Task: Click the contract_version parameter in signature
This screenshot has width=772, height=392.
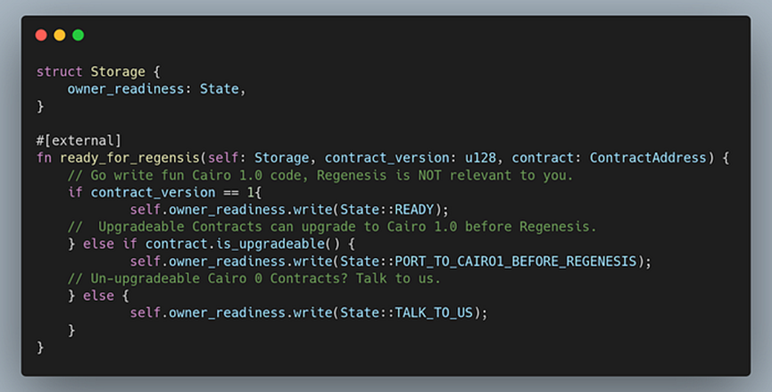Action: [x=386, y=158]
